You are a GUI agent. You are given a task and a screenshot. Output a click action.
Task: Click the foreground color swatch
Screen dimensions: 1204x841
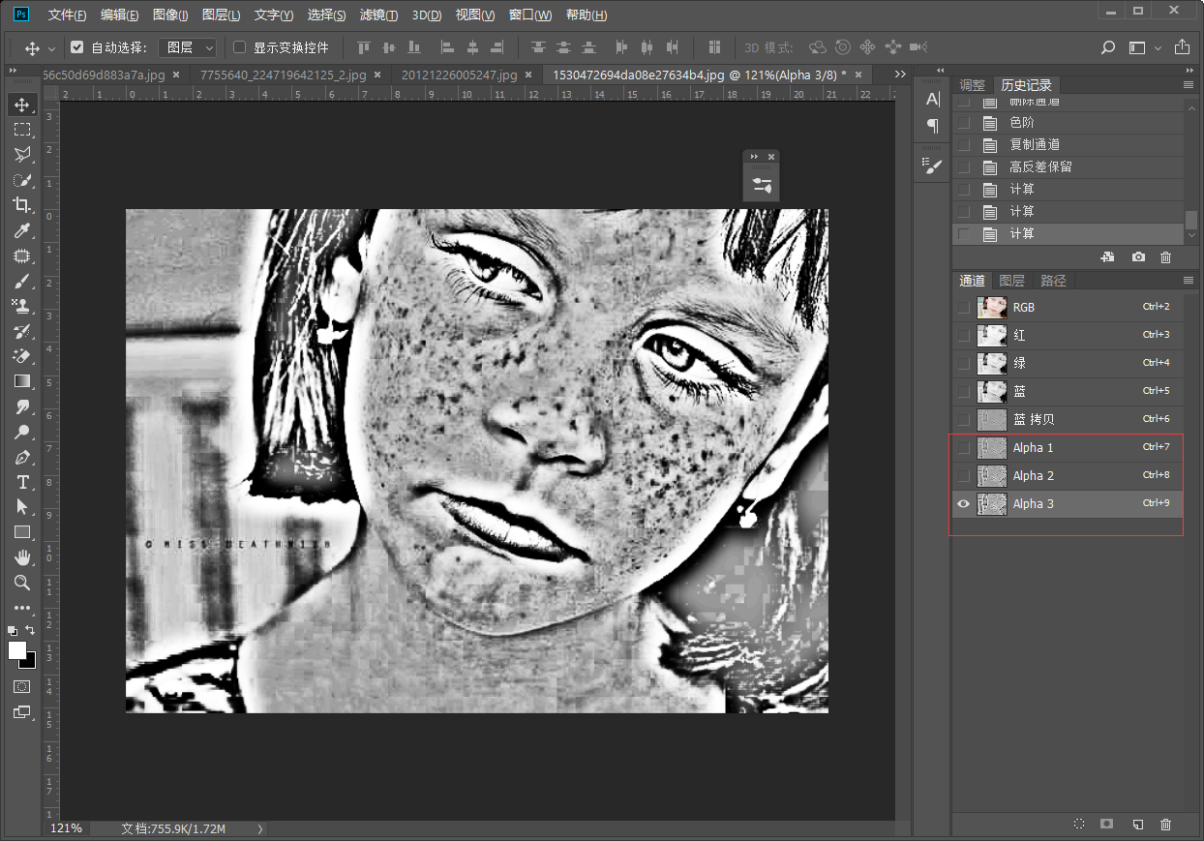tap(17, 650)
